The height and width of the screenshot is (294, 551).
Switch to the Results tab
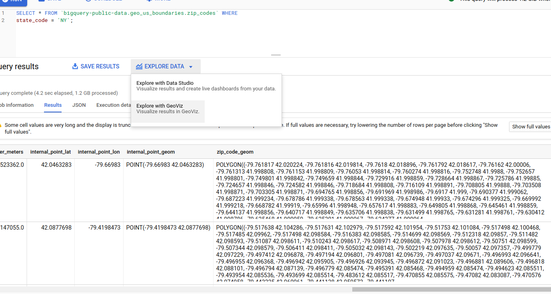(53, 105)
